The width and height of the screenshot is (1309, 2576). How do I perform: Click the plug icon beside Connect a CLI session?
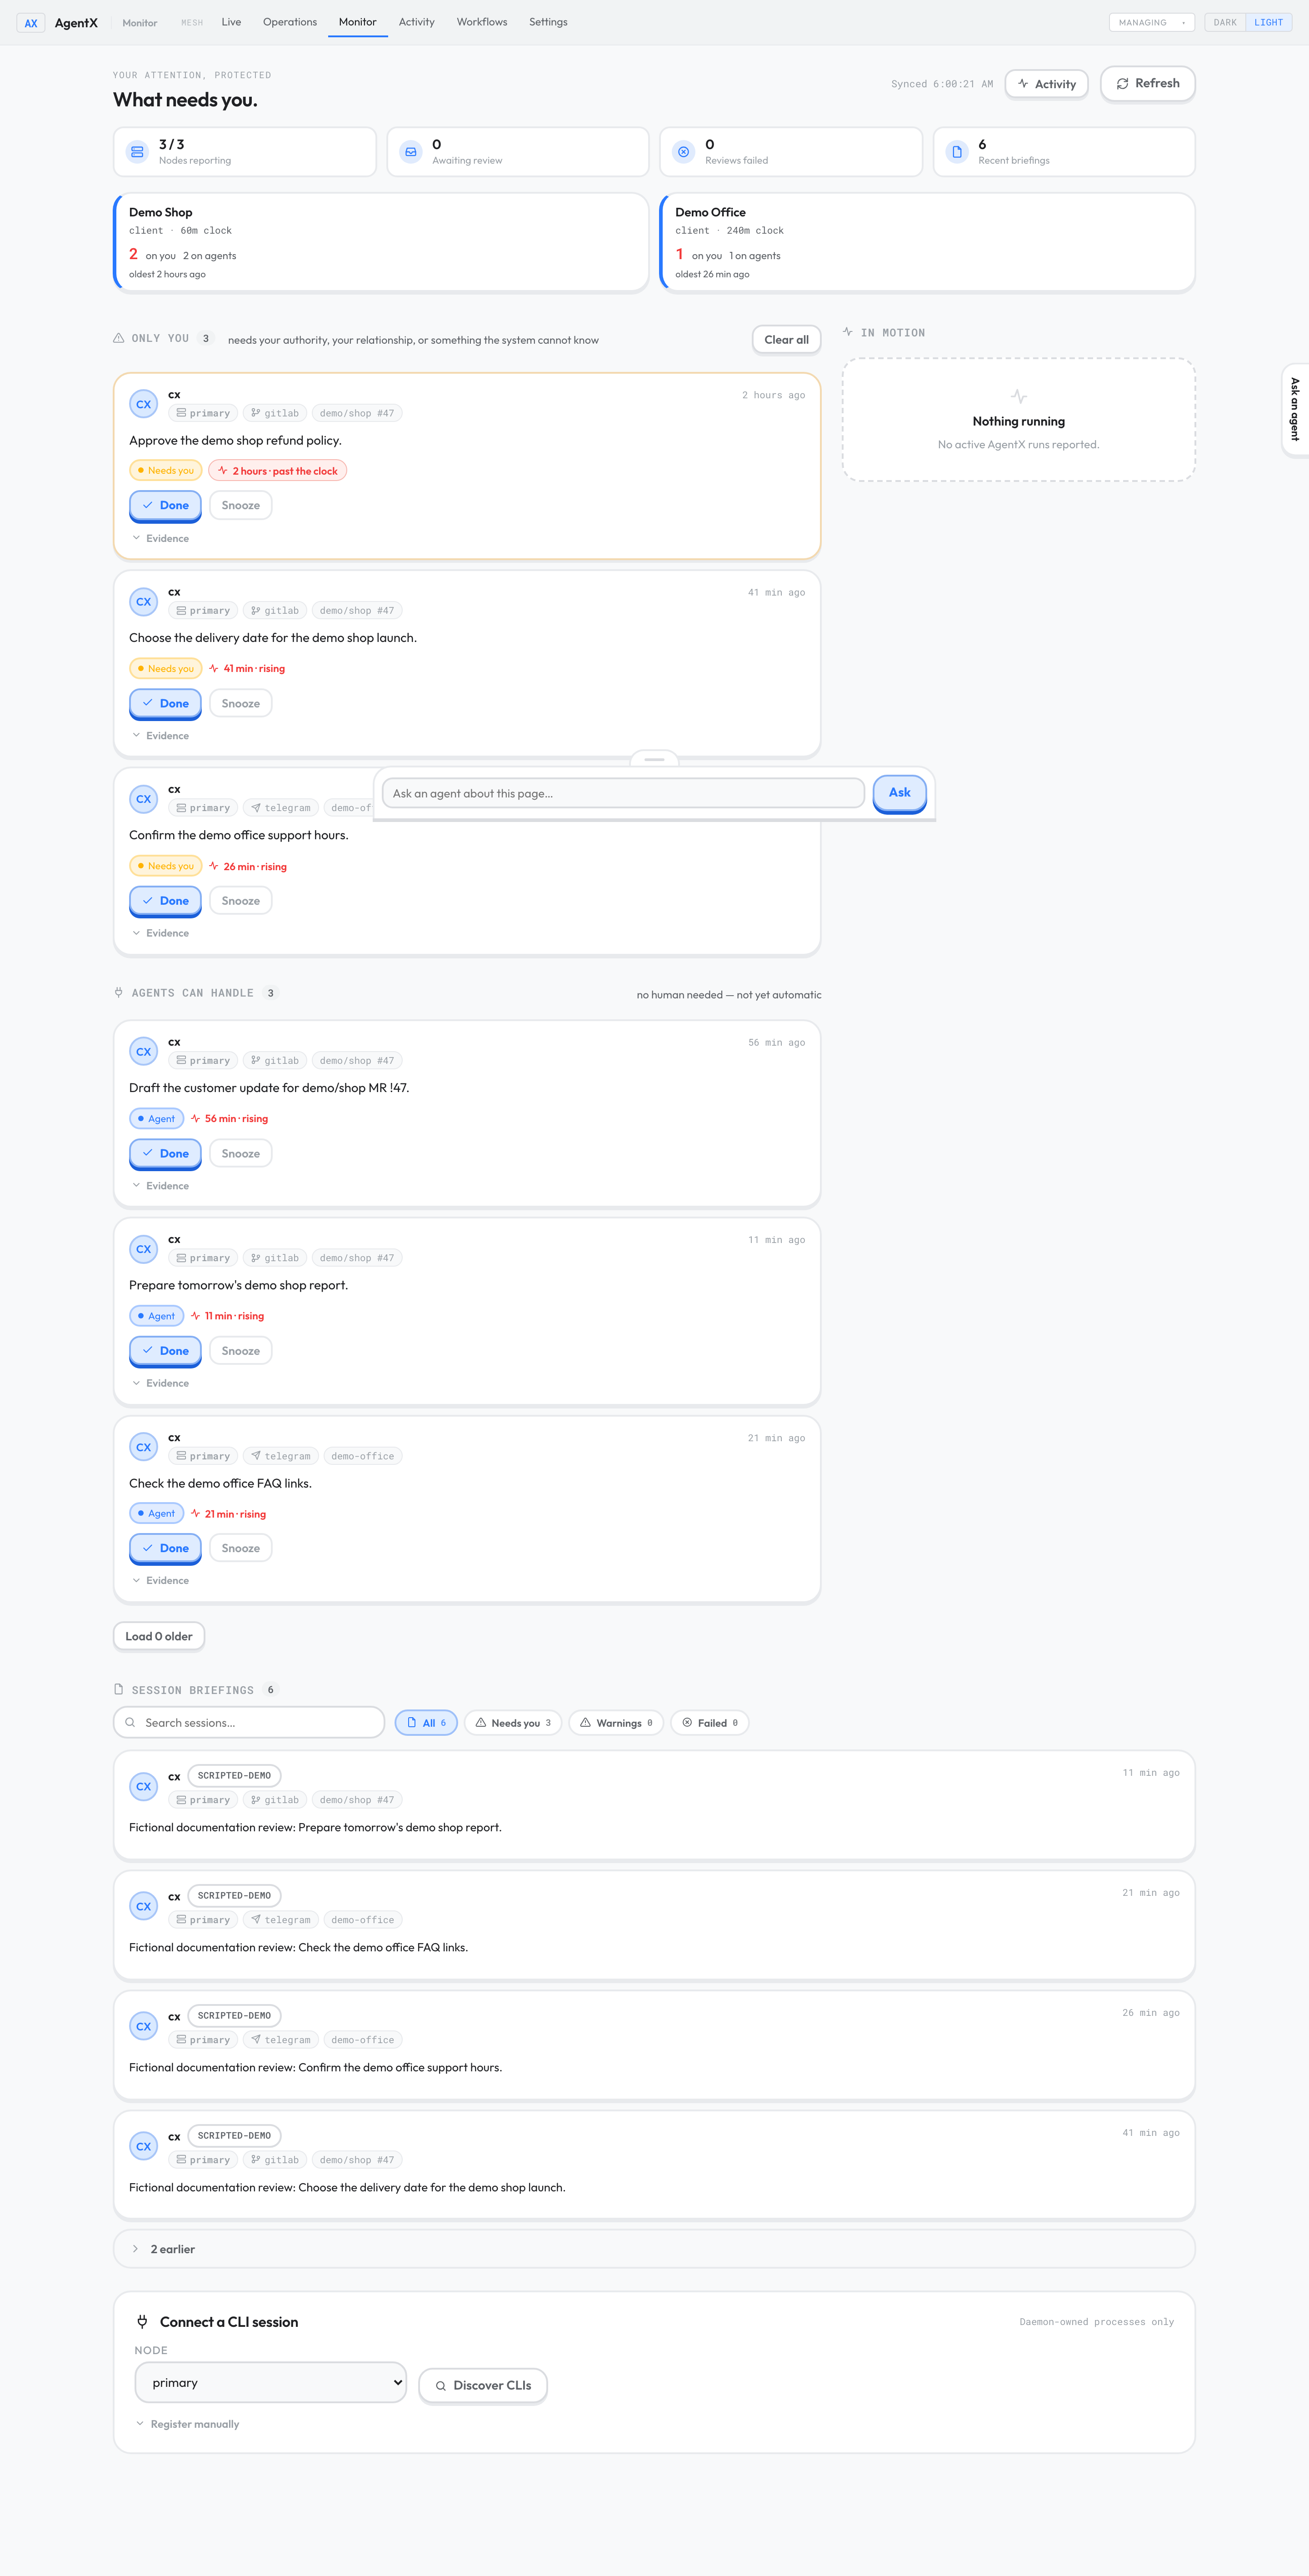coord(142,2322)
